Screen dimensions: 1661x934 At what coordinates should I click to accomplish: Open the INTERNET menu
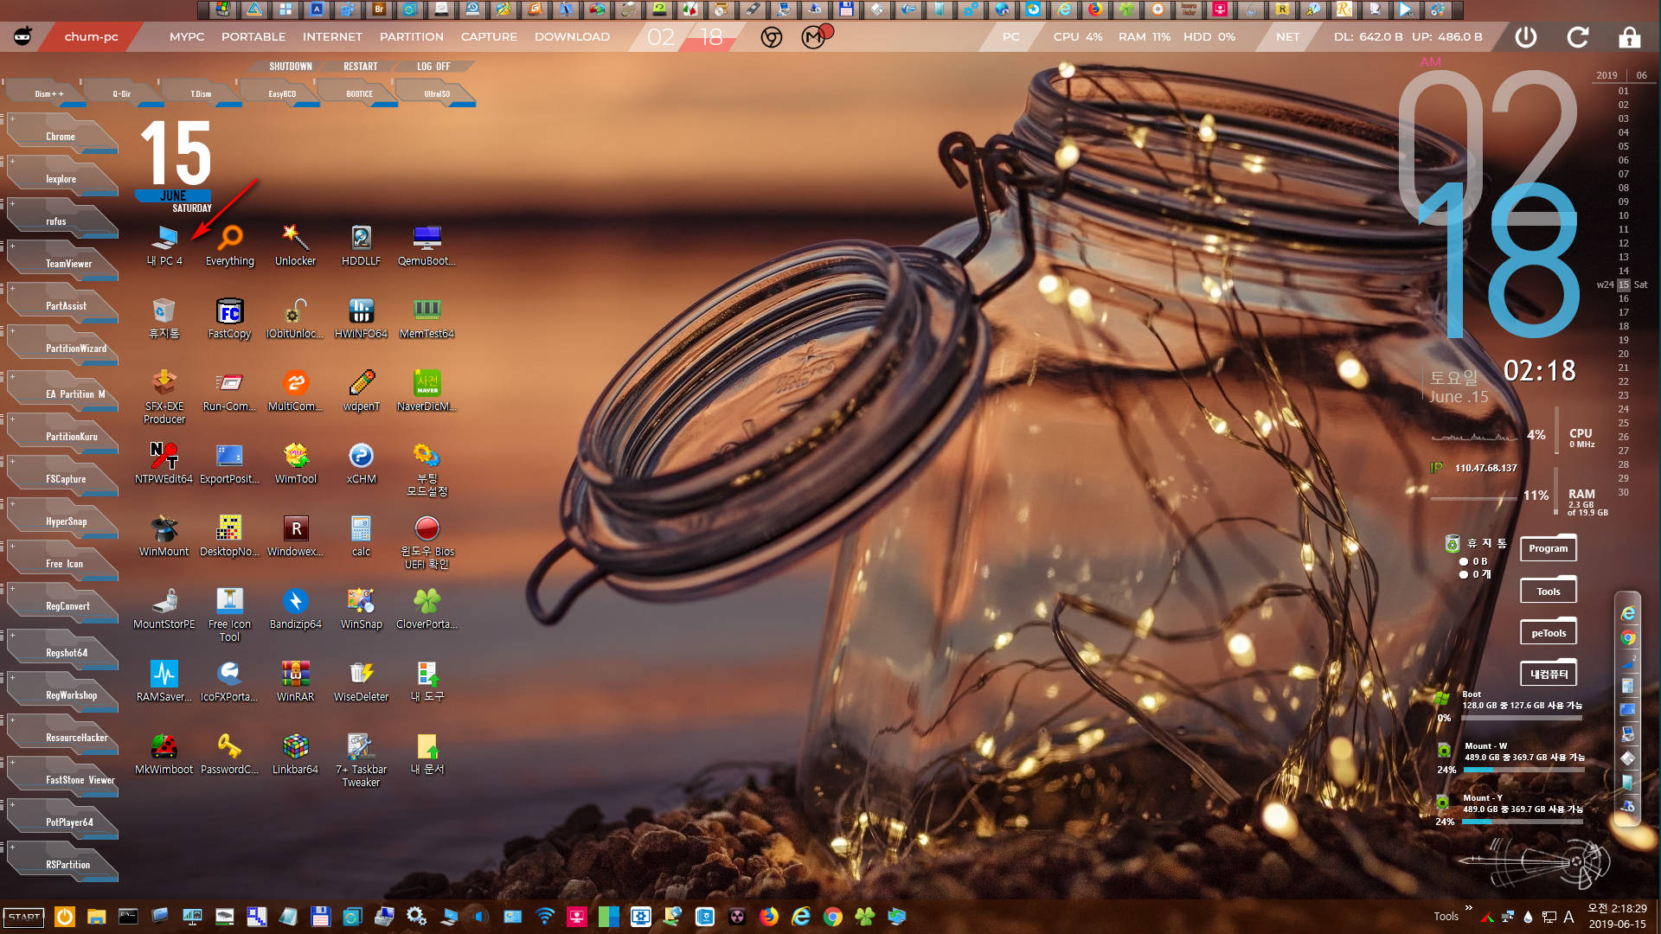point(332,37)
